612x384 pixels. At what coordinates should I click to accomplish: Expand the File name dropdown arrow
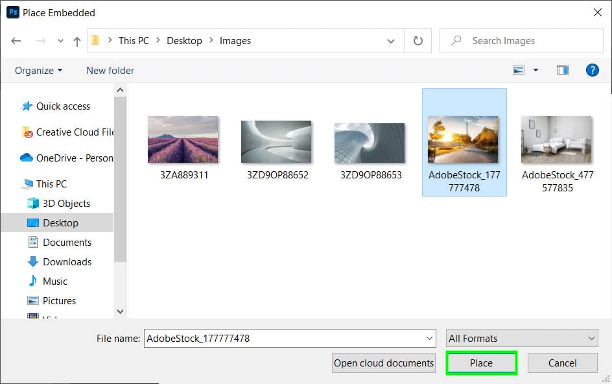[429, 339]
